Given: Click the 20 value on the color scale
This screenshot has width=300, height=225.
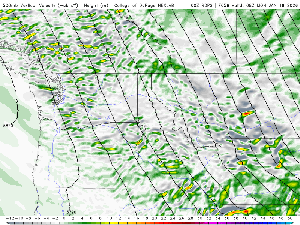Looking at the screenshot, I should pyautogui.click(x=154, y=218).
